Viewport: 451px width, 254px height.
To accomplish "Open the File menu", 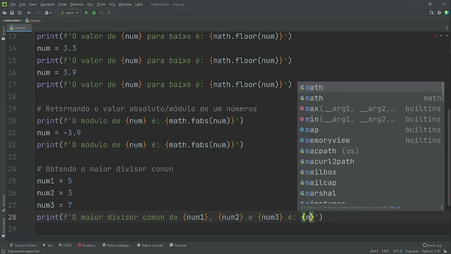I will [x=13, y=4].
